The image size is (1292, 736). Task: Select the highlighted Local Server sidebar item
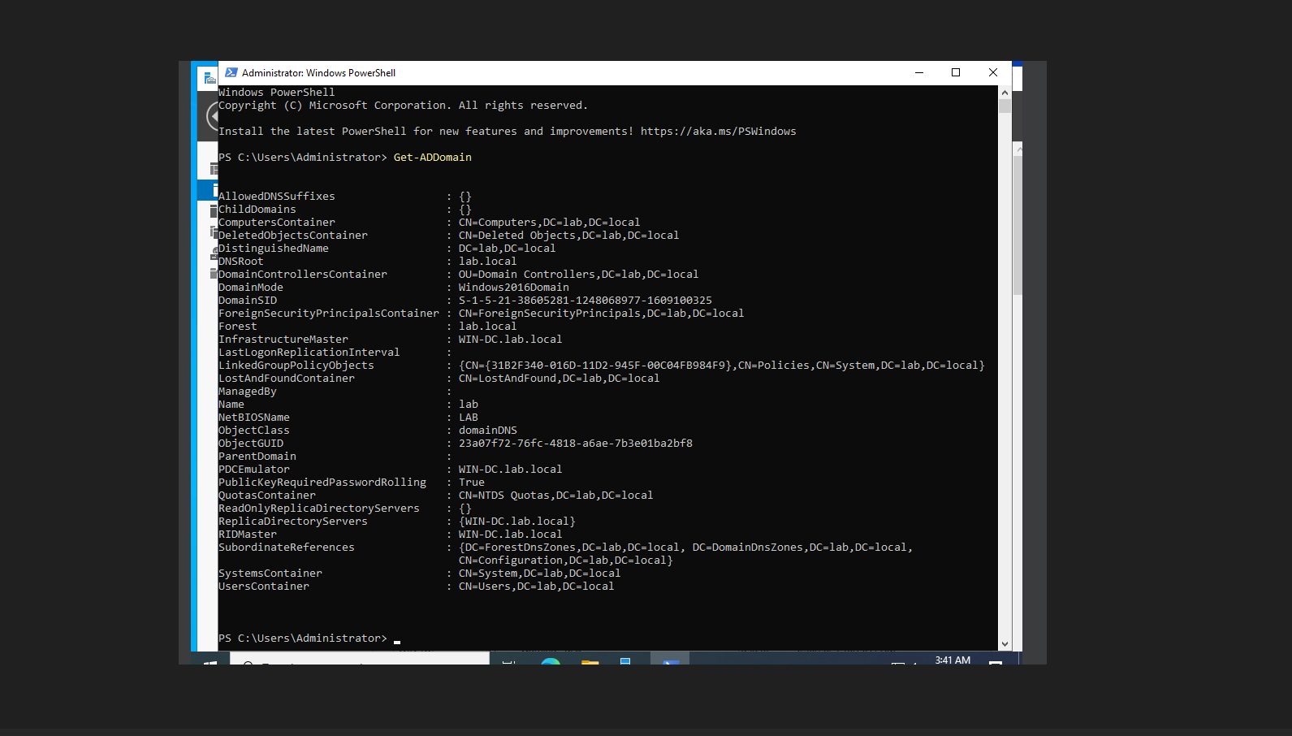[208, 189]
